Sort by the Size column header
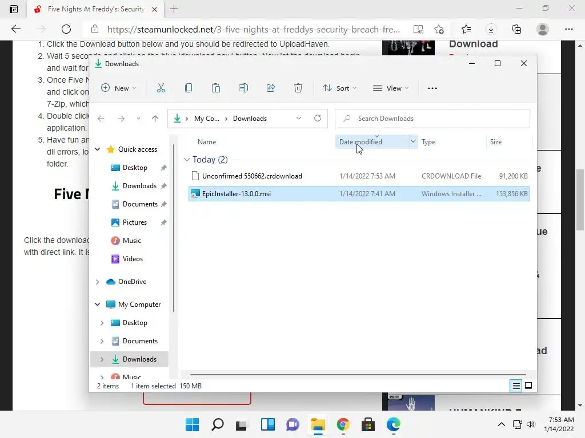 point(495,142)
